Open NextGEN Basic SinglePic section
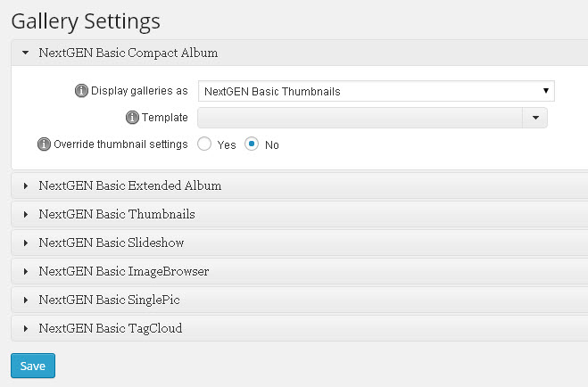The width and height of the screenshot is (588, 387). 300,300
